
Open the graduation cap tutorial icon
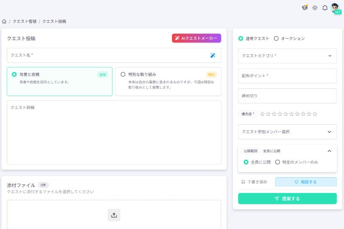pos(304,8)
